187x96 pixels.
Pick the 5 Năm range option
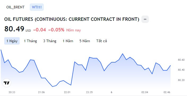pos(85,41)
